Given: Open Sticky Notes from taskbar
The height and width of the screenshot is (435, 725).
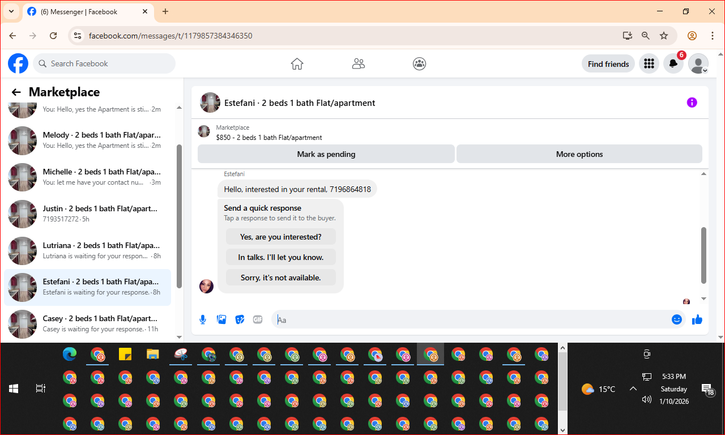Looking at the screenshot, I should coord(125,355).
